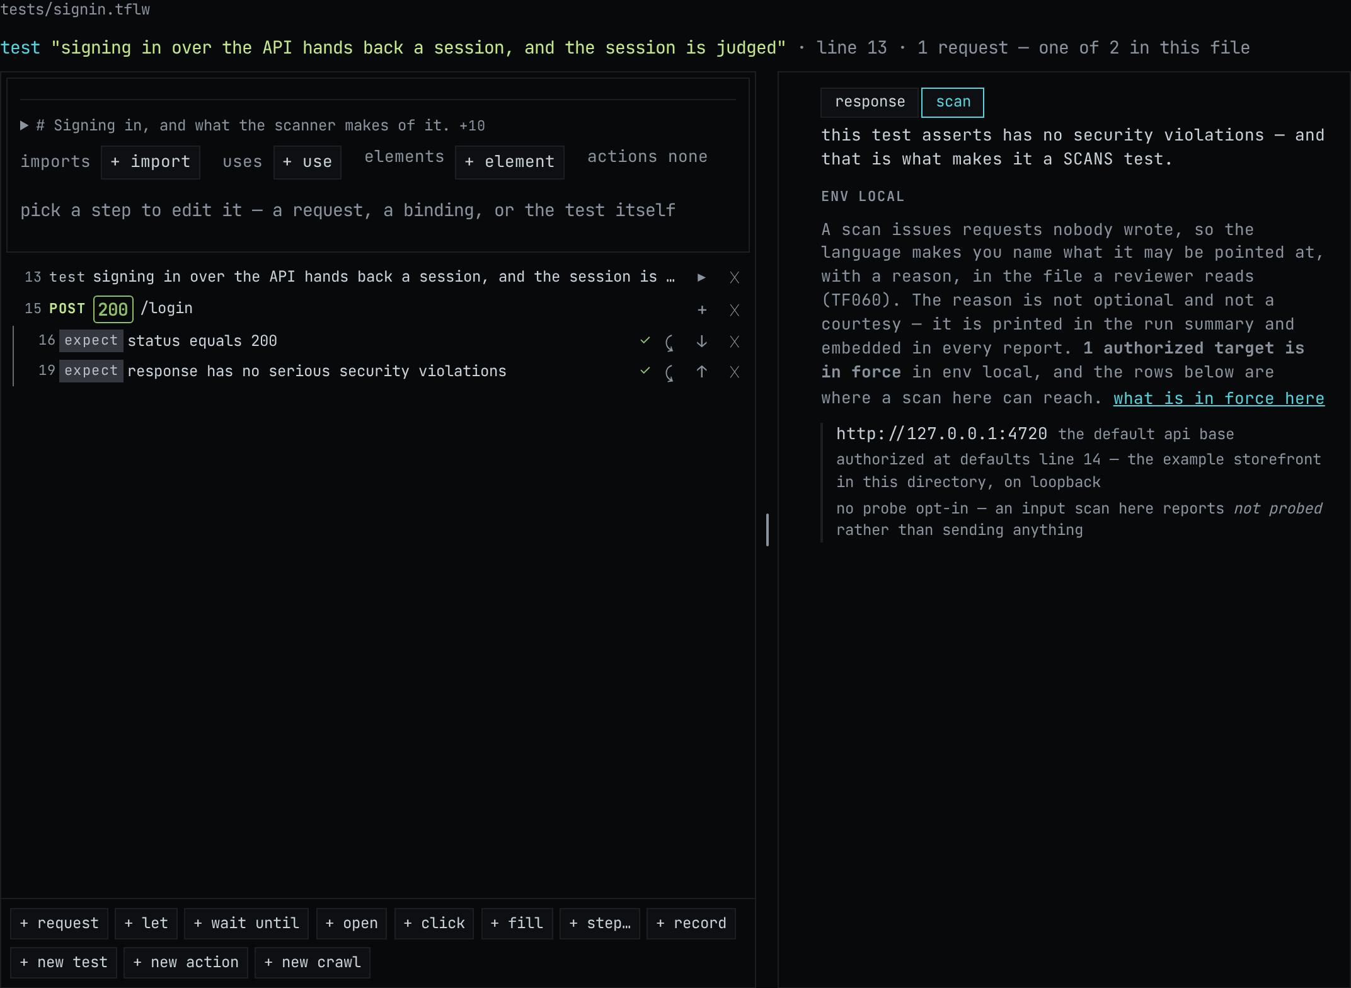Click the pane splitter handle
The width and height of the screenshot is (1351, 988).
[767, 530]
